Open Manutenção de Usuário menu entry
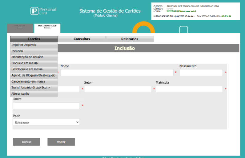Image resolution: width=245 pixels, height=158 pixels. pyautogui.click(x=34, y=57)
